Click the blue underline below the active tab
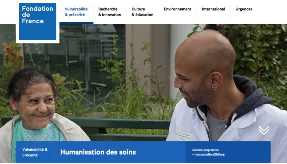287x164 pixels. pos(76,23)
